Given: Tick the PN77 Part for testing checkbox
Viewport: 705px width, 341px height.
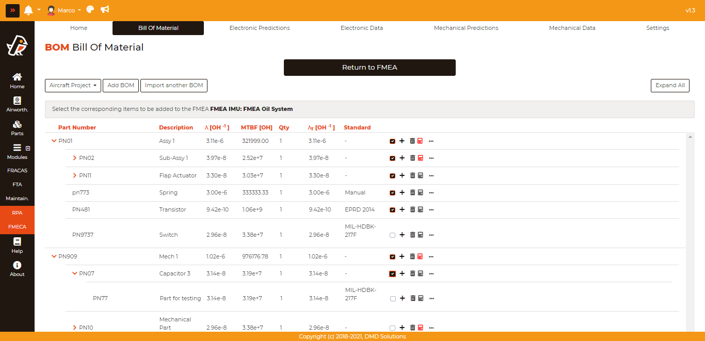Looking at the screenshot, I should tap(393, 299).
